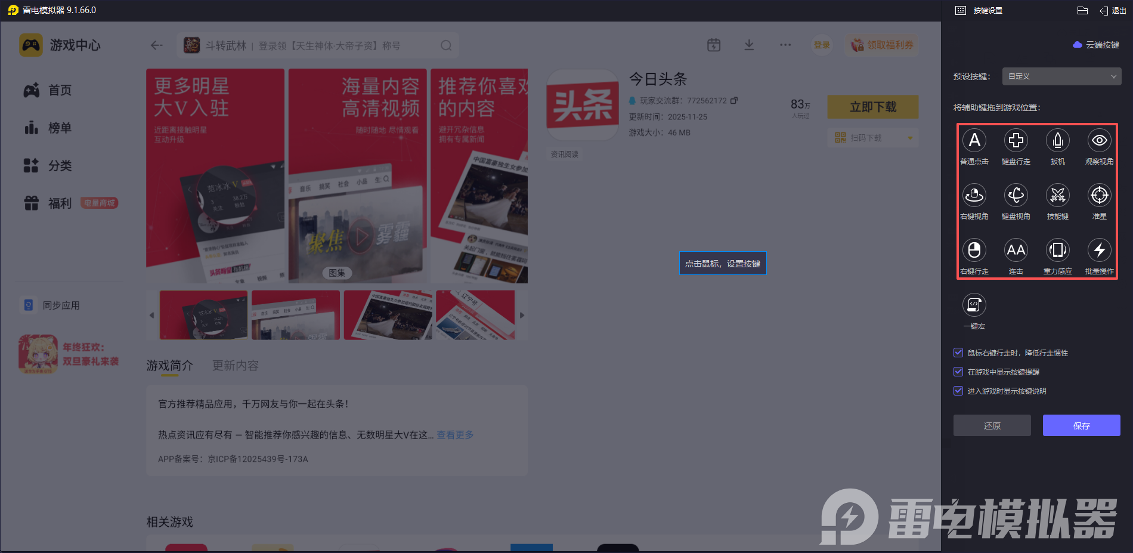Select the first small preview thumbnail
The width and height of the screenshot is (1133, 553).
click(203, 315)
